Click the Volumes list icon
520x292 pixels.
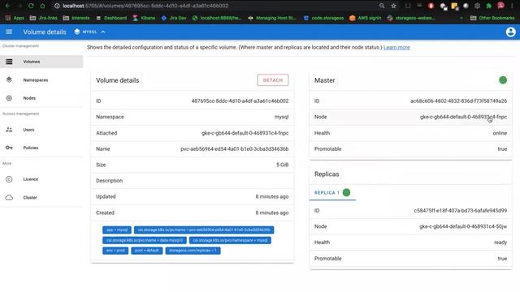9,62
